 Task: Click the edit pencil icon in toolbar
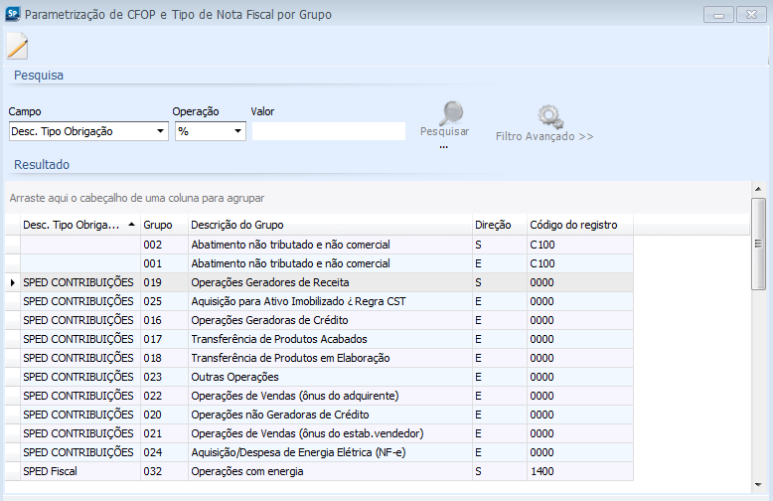tap(17, 47)
